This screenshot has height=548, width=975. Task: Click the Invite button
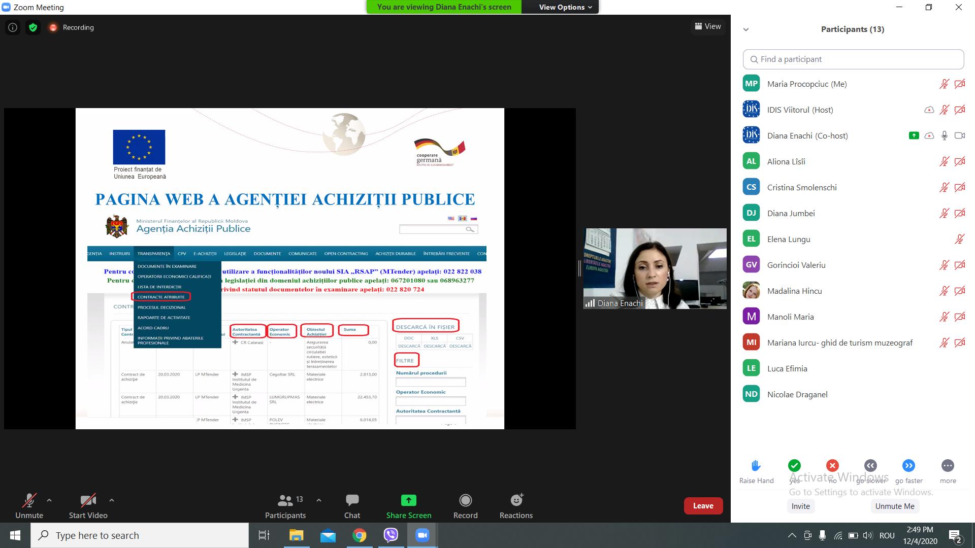tap(801, 506)
